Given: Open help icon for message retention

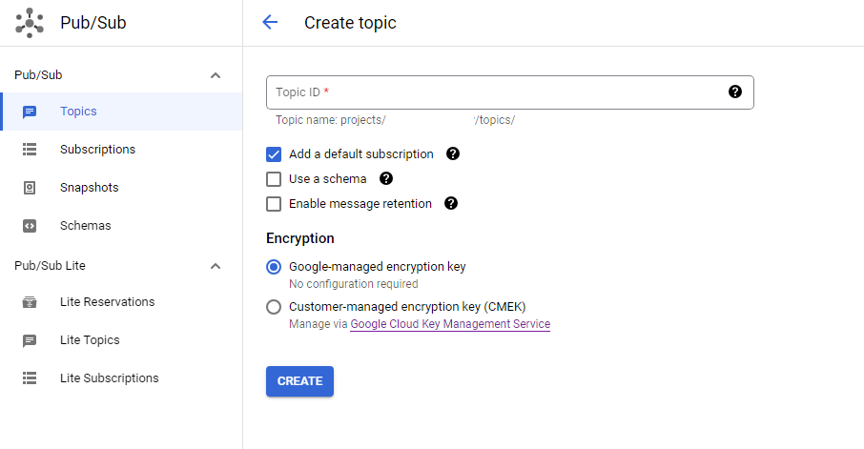Looking at the screenshot, I should click(451, 203).
